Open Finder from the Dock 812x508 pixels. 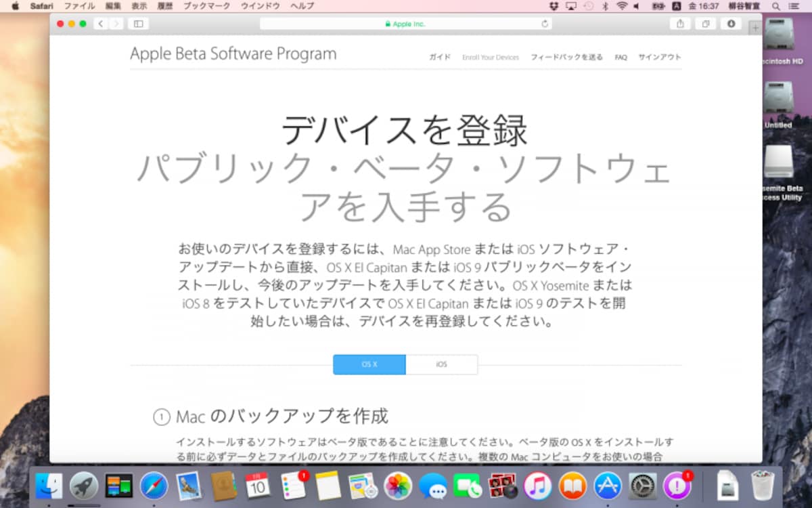point(49,486)
